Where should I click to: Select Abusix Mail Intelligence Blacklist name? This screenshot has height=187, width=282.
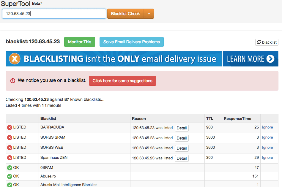(x=69, y=185)
